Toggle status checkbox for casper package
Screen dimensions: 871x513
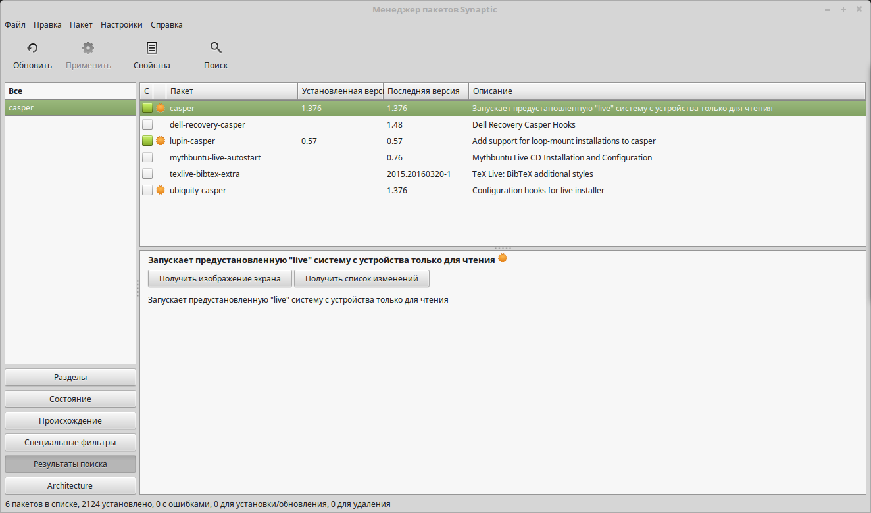[x=147, y=108]
